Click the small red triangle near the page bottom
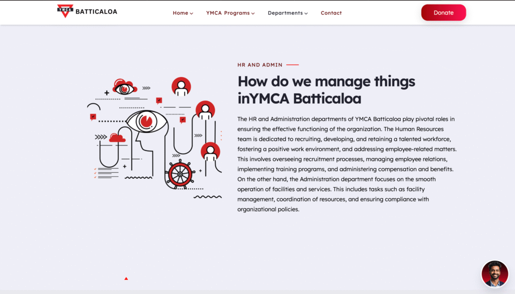The image size is (515, 294). (126, 278)
